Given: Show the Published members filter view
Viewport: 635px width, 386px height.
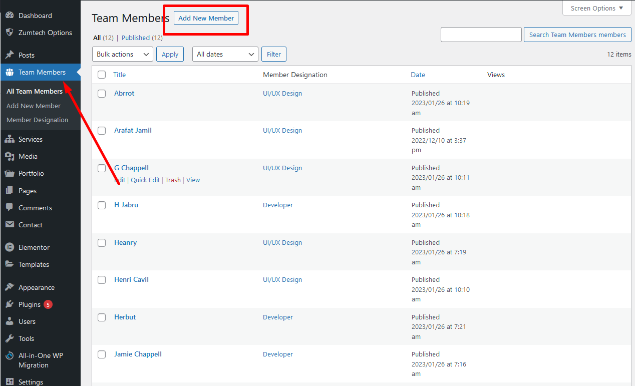Looking at the screenshot, I should pos(136,38).
